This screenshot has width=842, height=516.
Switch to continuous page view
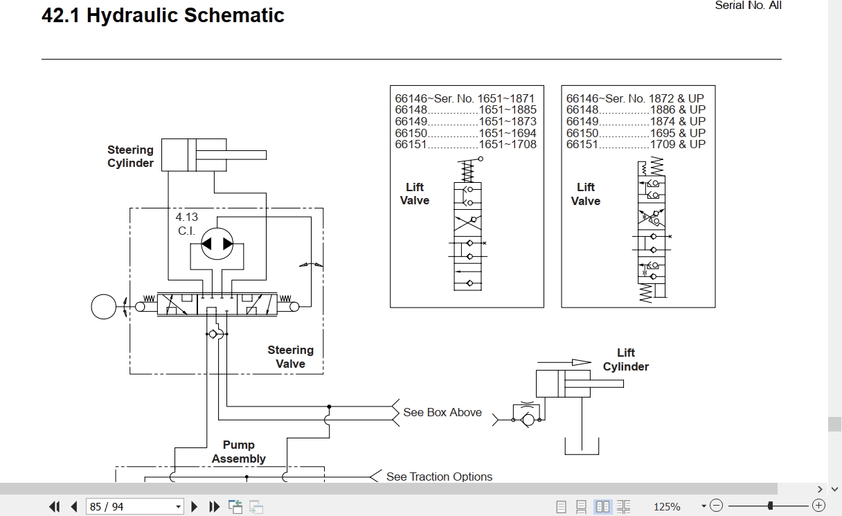pos(582,506)
